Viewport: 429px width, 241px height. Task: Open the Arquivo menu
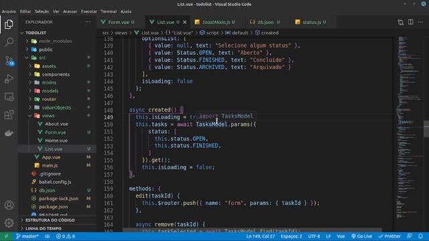[x=9, y=11]
